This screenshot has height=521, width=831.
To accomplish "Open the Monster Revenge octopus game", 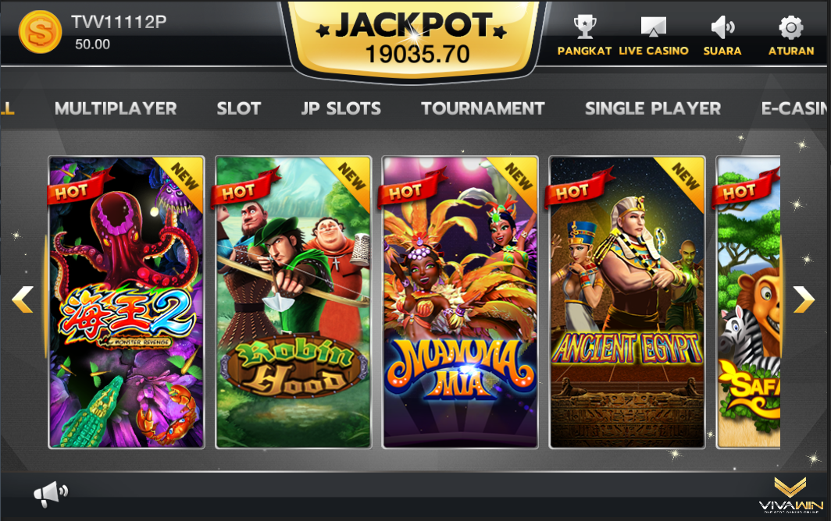I will [127, 303].
